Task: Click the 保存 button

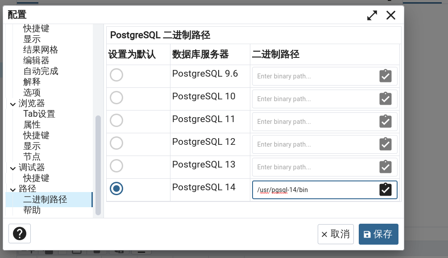Action: tap(378, 234)
